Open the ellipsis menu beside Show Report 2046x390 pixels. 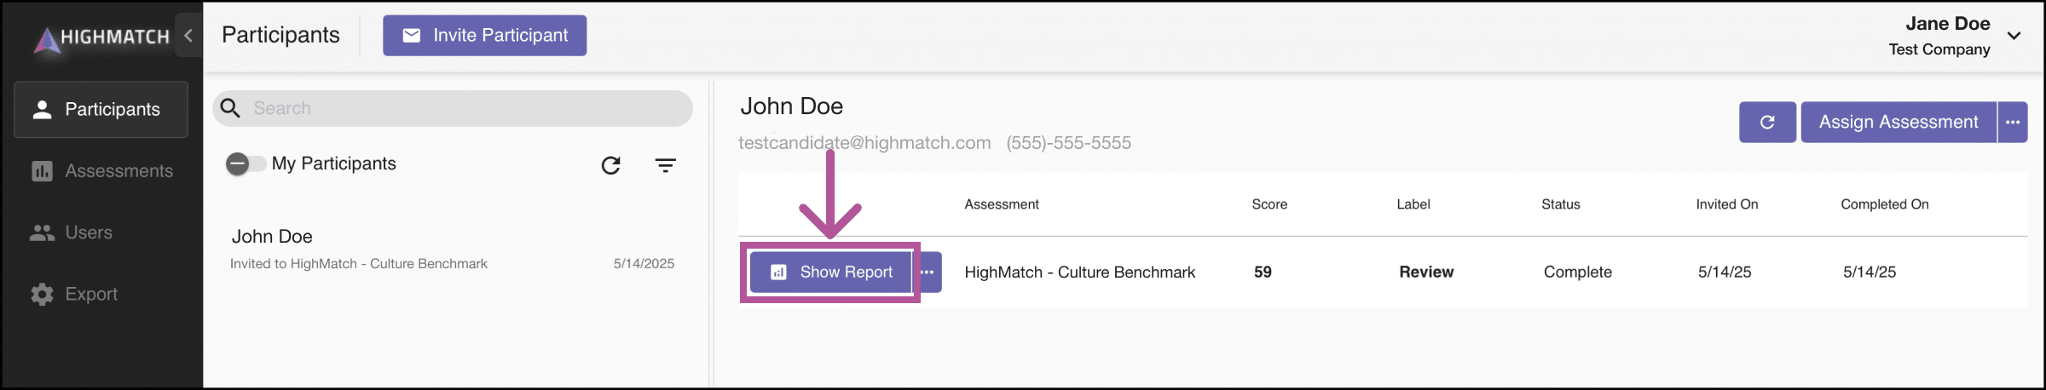click(x=928, y=272)
